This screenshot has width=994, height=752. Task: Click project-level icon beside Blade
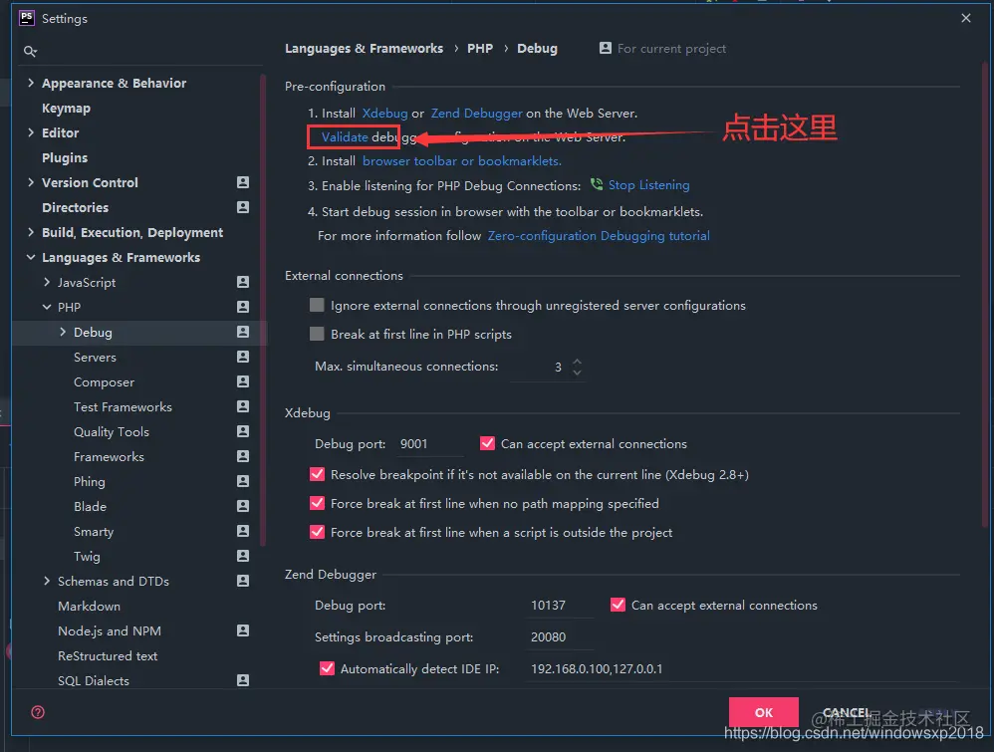[x=243, y=506]
